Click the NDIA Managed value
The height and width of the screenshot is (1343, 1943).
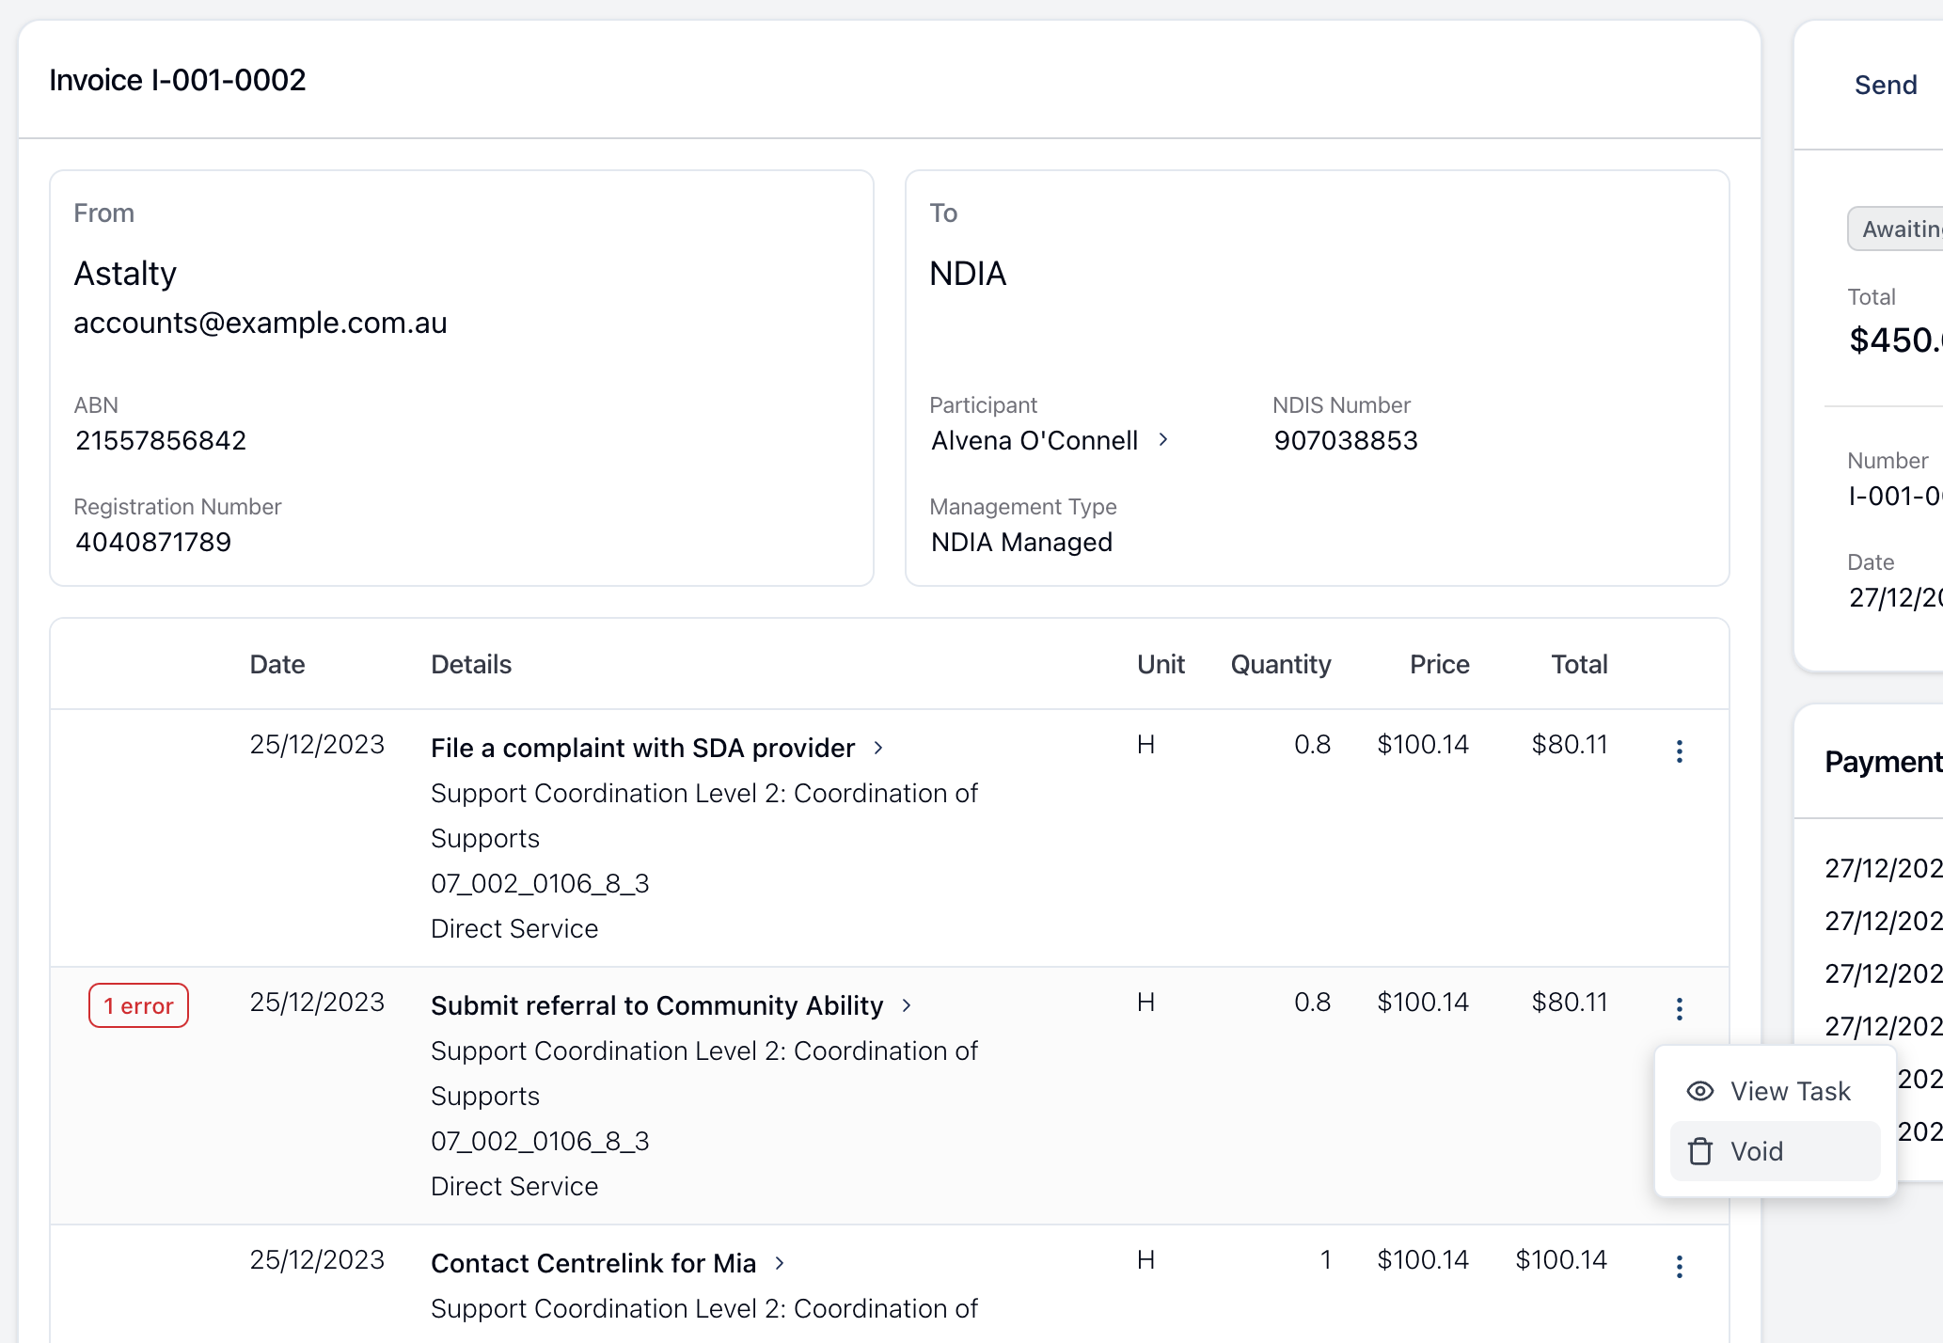pos(1021,542)
